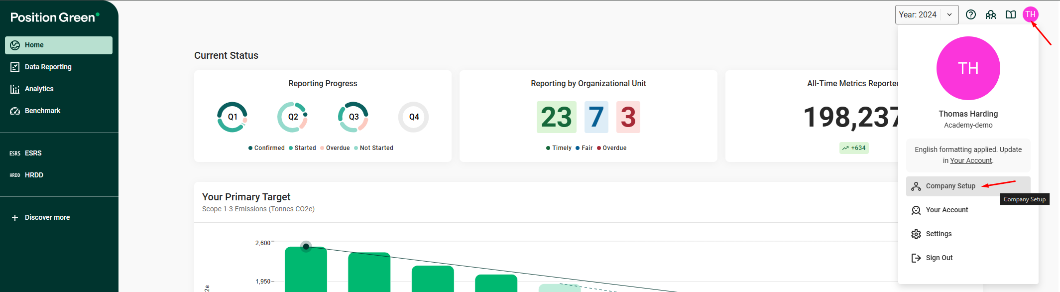
Task: Click the Started legend item
Action: 302,148
